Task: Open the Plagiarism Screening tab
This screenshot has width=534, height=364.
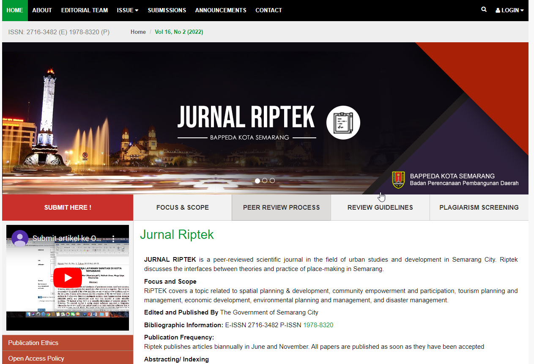Action: click(x=479, y=208)
